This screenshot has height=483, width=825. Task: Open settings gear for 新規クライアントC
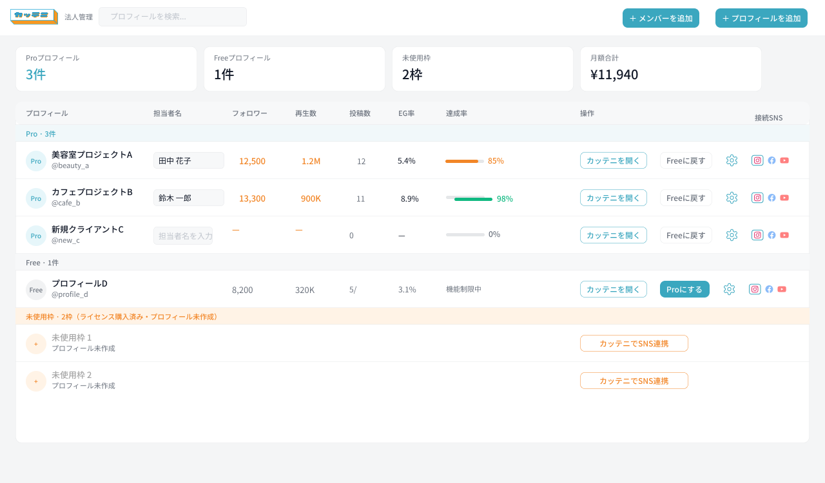coord(732,235)
